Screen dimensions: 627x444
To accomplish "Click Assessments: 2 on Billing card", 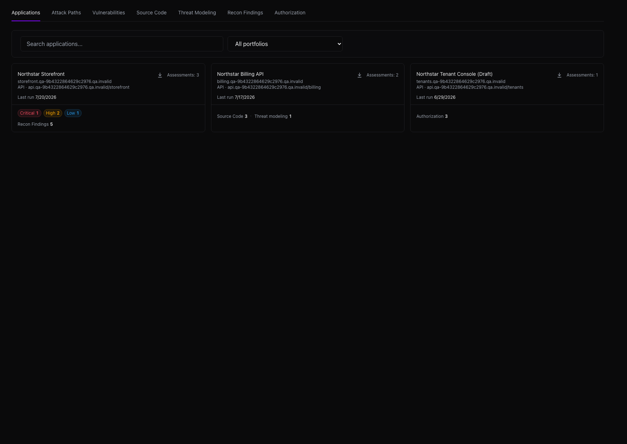I will coord(383,75).
